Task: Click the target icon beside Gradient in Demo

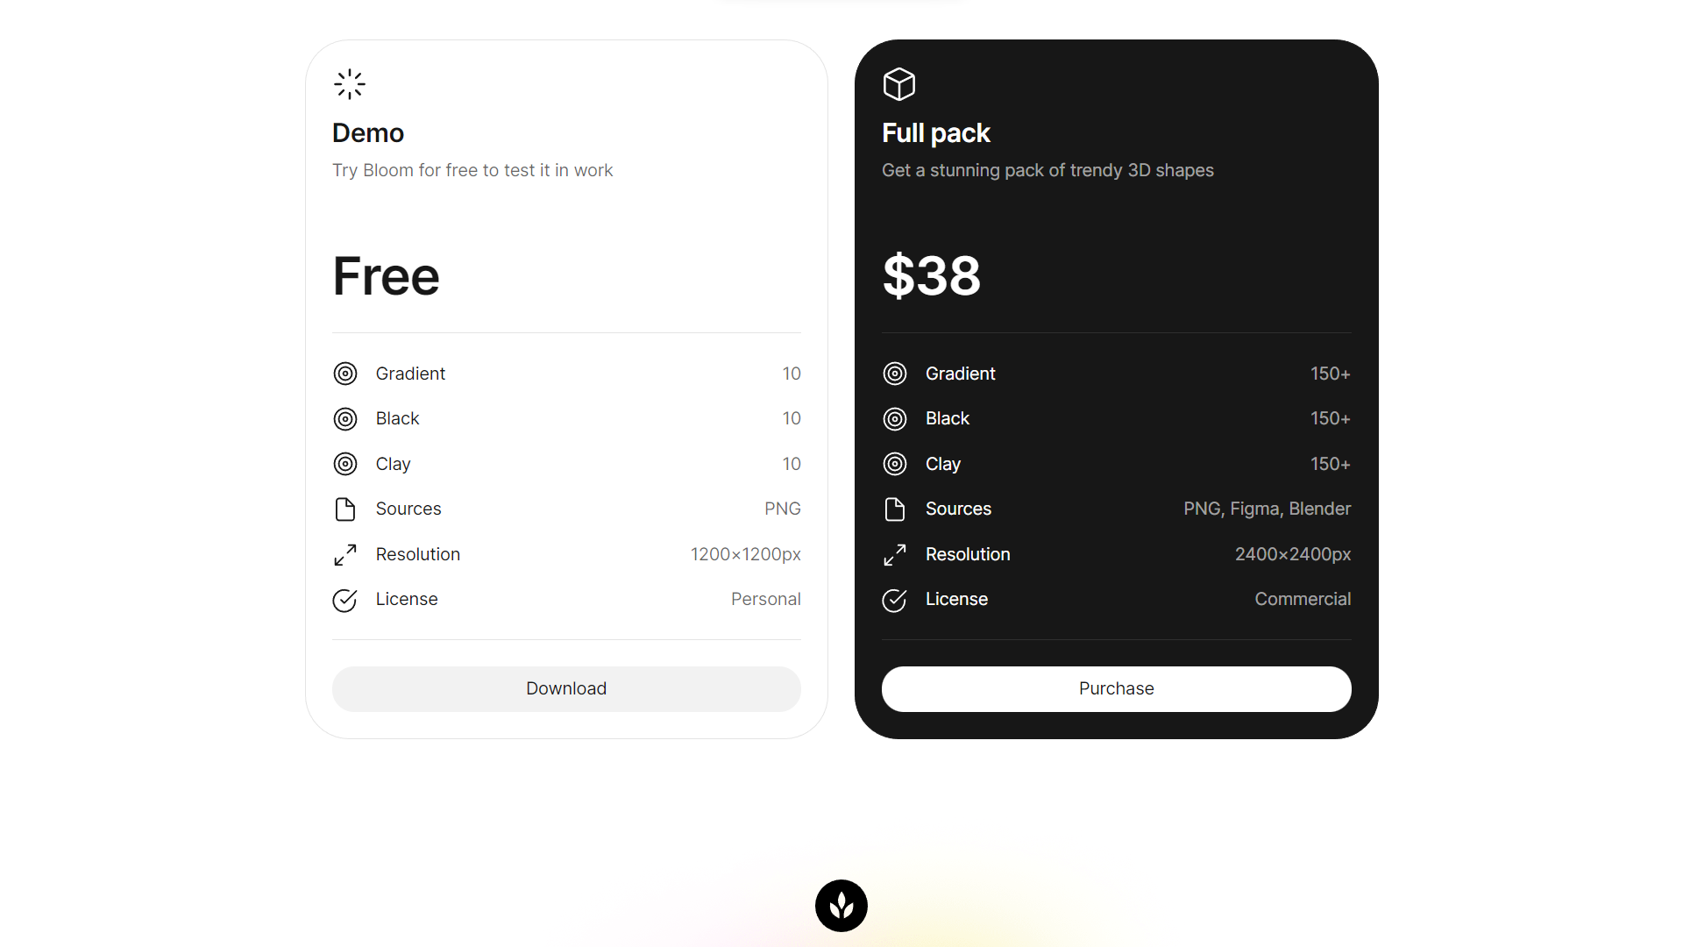Action: tap(345, 374)
